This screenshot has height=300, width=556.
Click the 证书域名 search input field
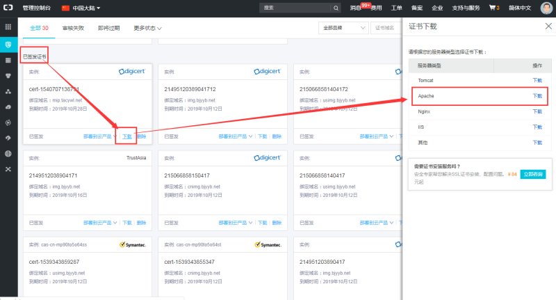click(386, 29)
